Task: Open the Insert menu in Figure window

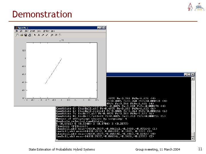Action: [x=32, y=31]
